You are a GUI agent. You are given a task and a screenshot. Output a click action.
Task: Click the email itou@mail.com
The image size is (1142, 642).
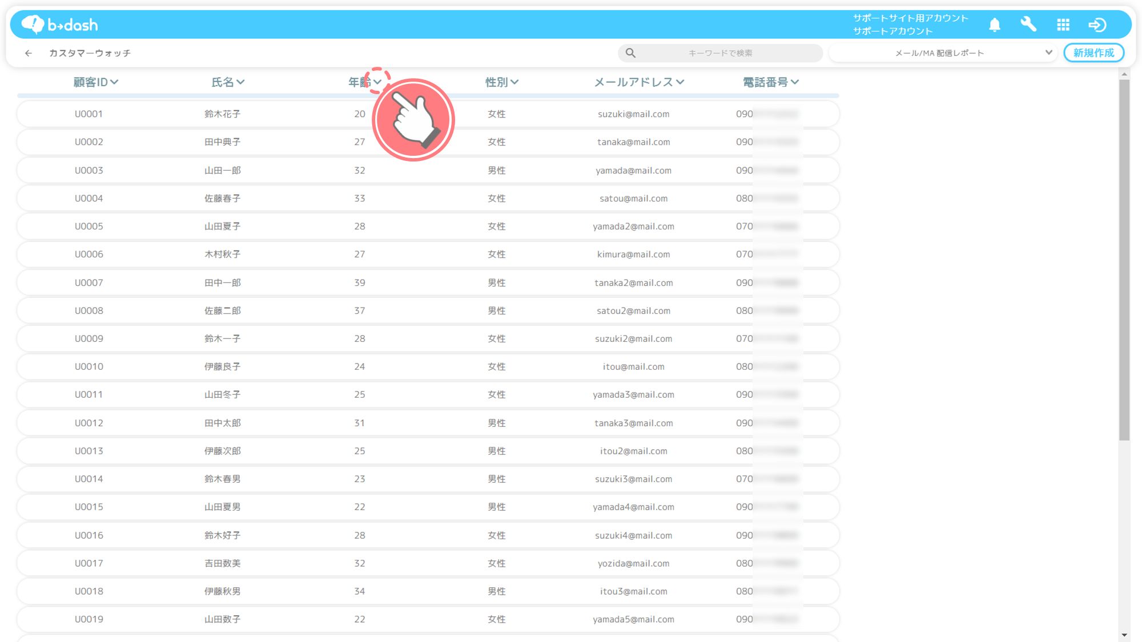pos(634,367)
